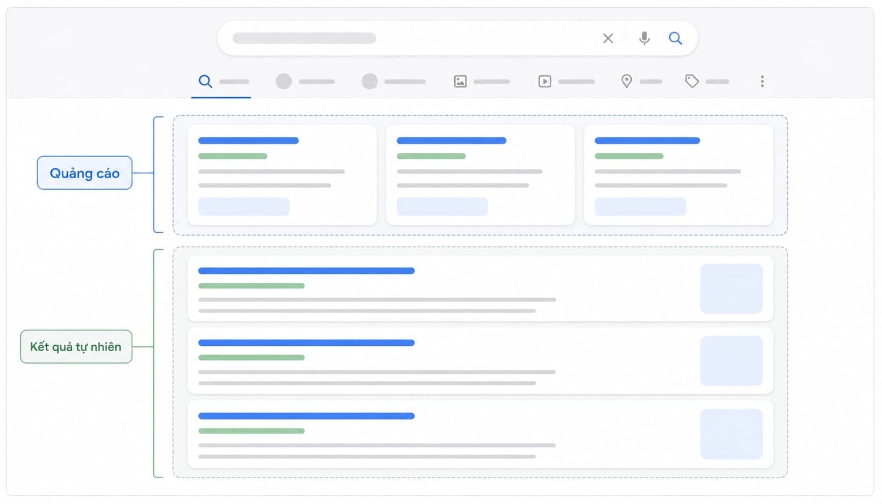Click the Kết quả tự nhiên label

pyautogui.click(x=76, y=347)
